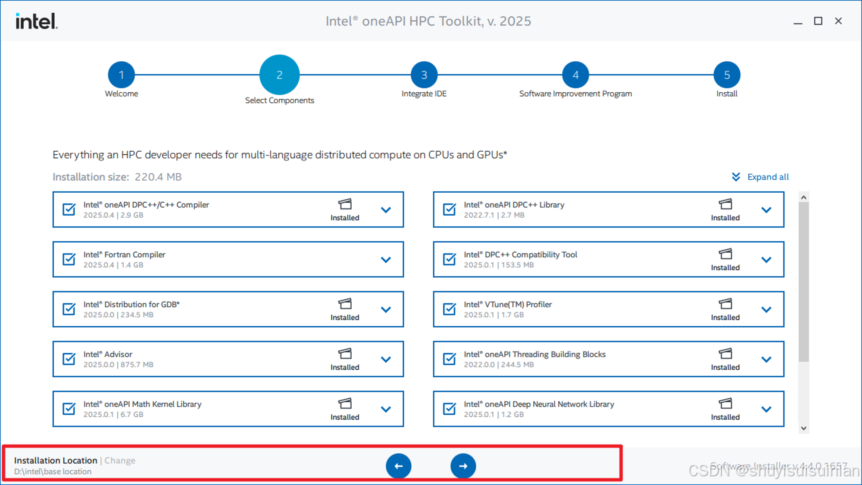862x485 pixels.
Task: Go to step 3 Integrate IDE
Action: pyautogui.click(x=424, y=75)
